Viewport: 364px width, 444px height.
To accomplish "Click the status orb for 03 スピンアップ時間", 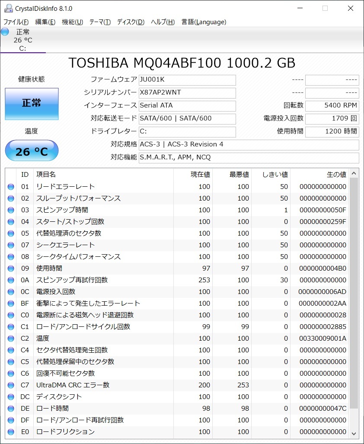I will [11, 210].
